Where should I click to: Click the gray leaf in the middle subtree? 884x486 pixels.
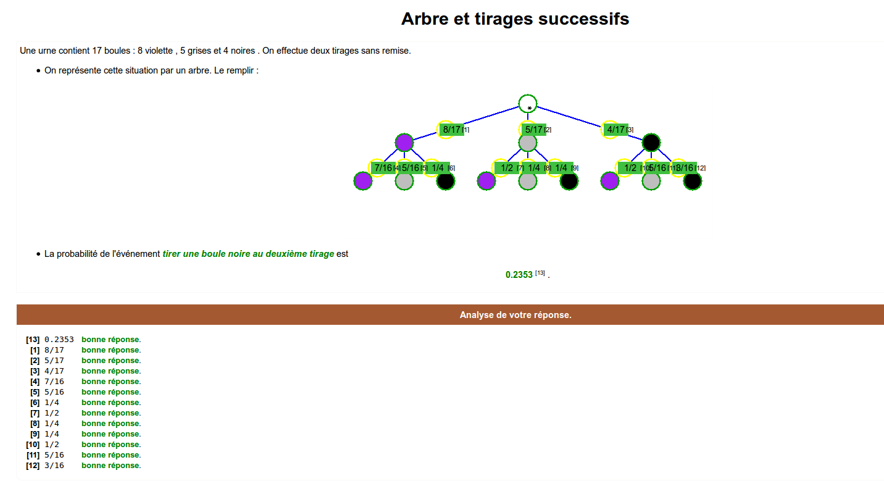pyautogui.click(x=527, y=181)
